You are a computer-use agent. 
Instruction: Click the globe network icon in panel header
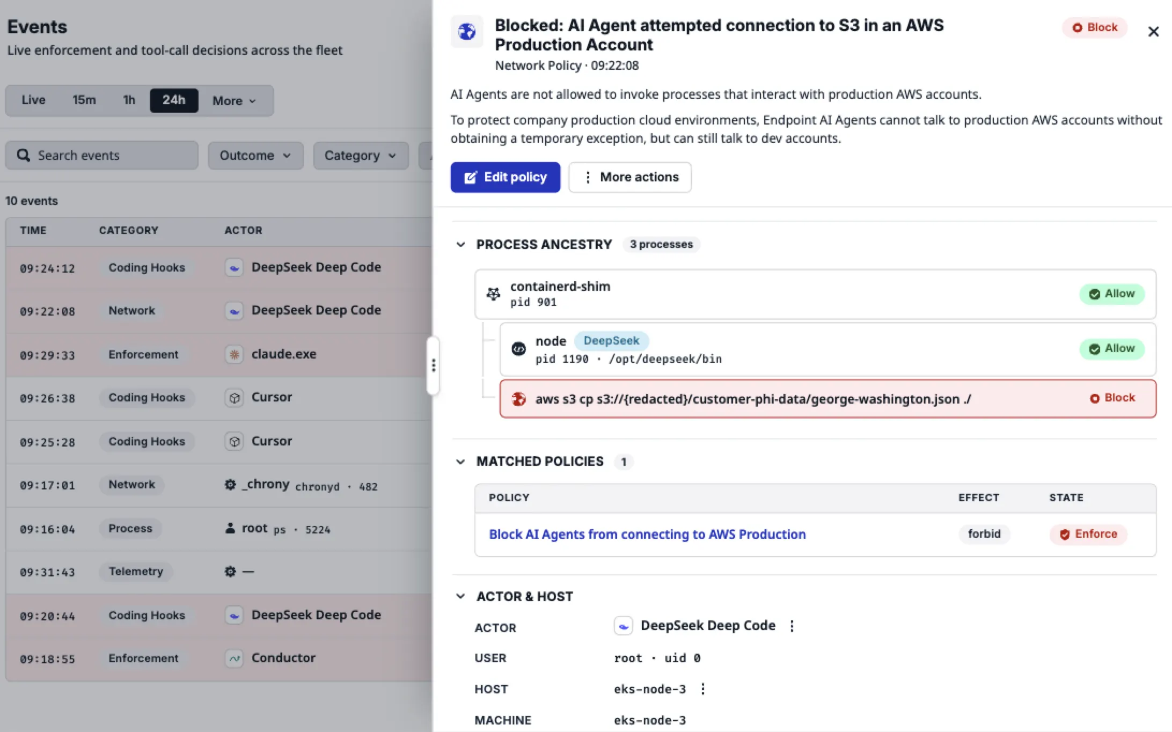pos(467,32)
